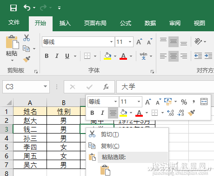Image resolution: width=214 pixels, height=176 pixels.
Task: Switch to the 视图 tab
Action: (200, 23)
